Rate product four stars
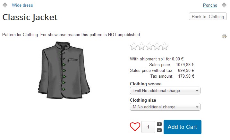This screenshot has width=230, height=140. pyautogui.click(x=157, y=47)
